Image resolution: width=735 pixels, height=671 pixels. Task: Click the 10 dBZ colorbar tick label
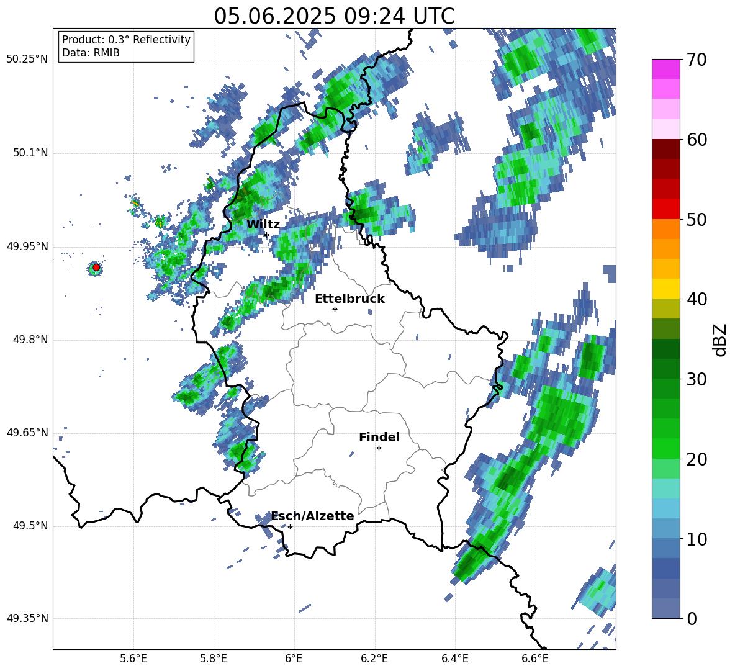[x=697, y=539]
